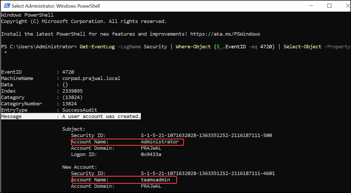Click the 'Subject:' heading line

[74, 129]
